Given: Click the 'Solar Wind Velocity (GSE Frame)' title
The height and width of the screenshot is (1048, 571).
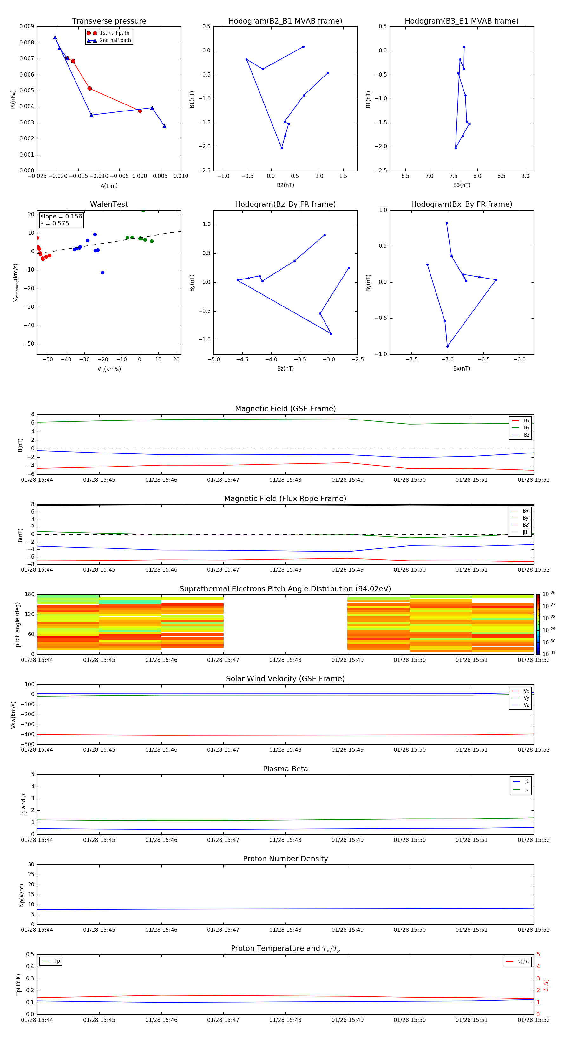Looking at the screenshot, I should [285, 679].
